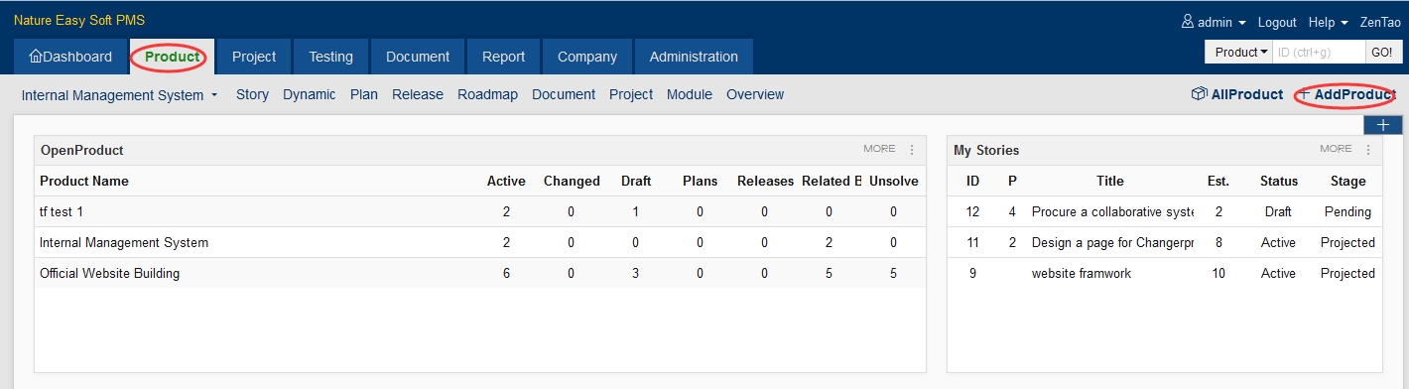Expand the admin account menu
This screenshot has width=1409, height=389.
pyautogui.click(x=1214, y=22)
